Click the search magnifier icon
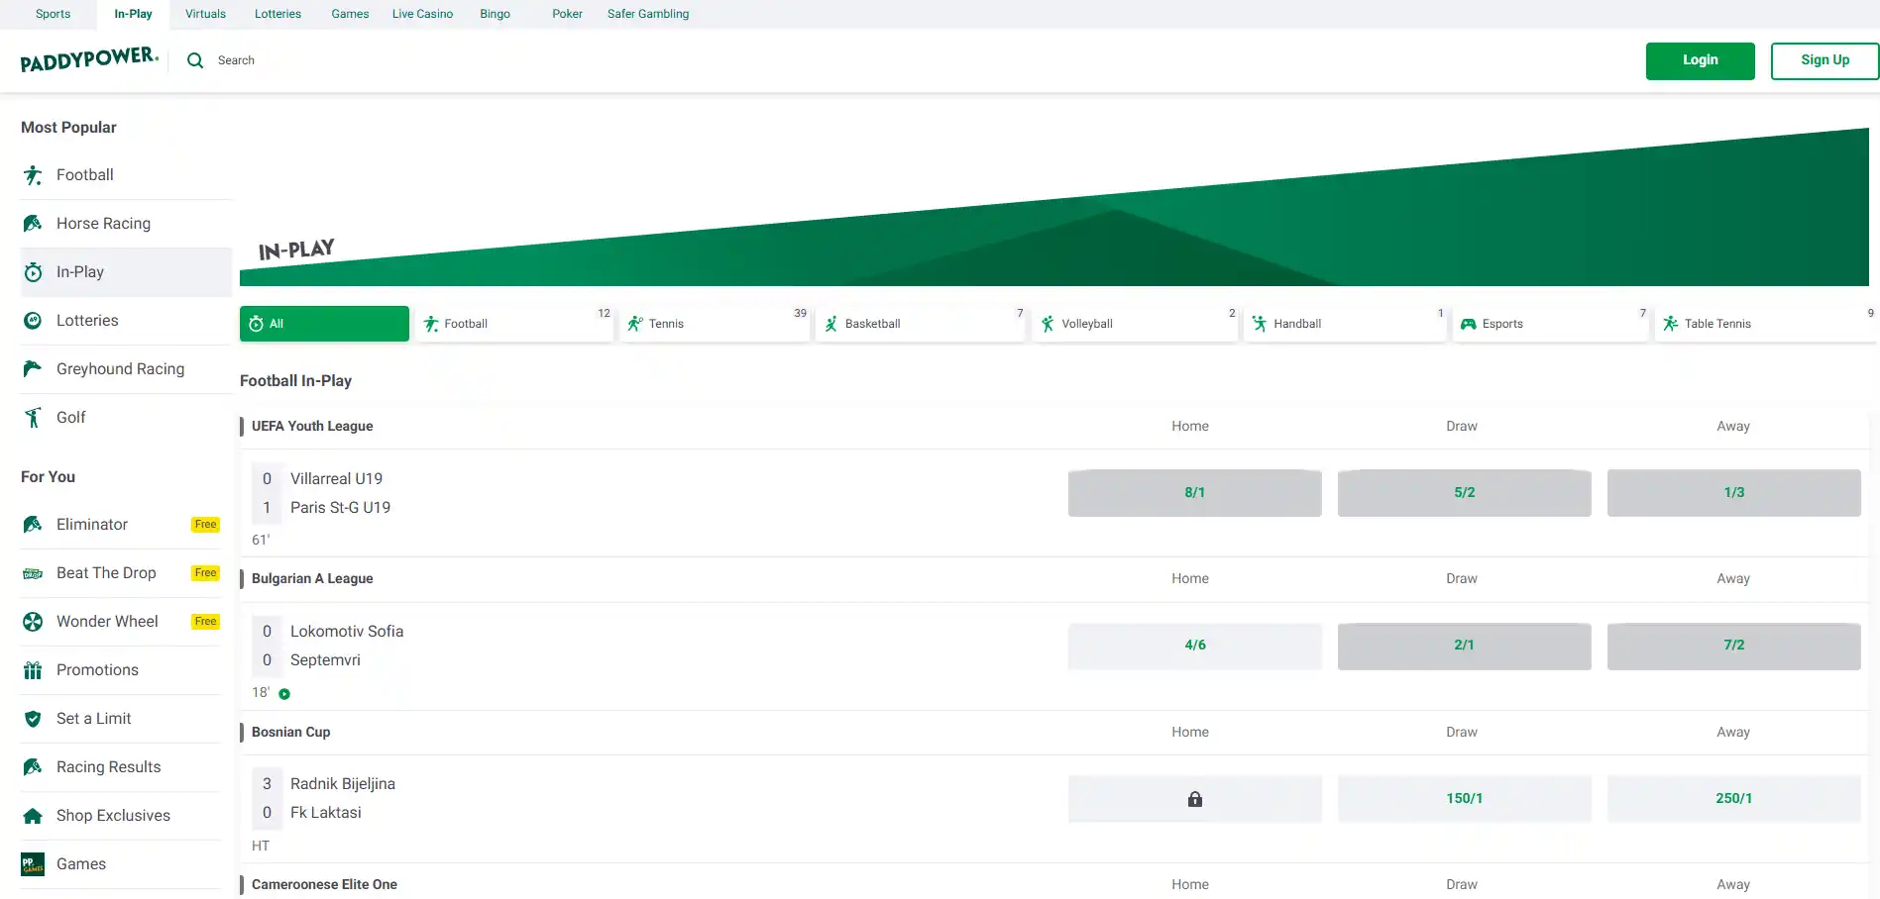1880x899 pixels. pos(195,60)
